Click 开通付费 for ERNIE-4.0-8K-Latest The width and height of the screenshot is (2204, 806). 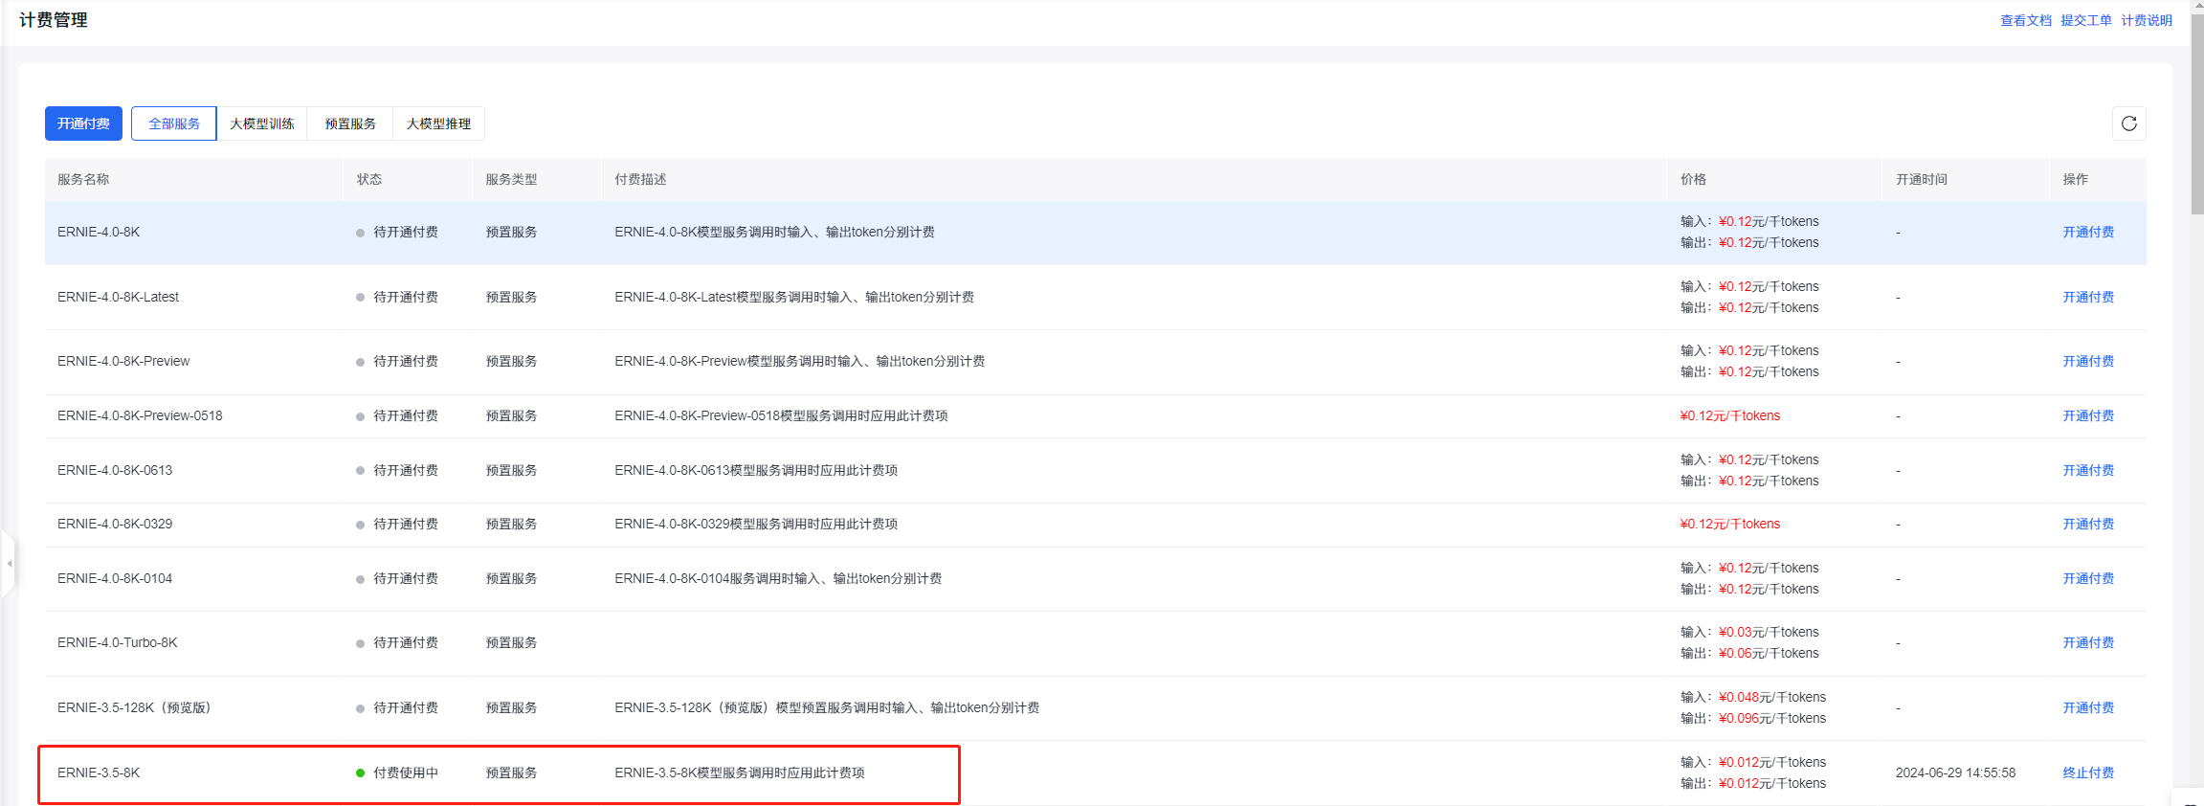coord(2088,298)
